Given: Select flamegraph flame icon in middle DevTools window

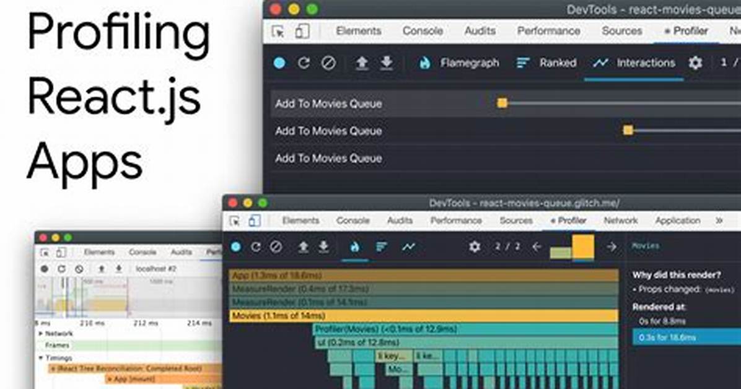Looking at the screenshot, I should tap(354, 247).
